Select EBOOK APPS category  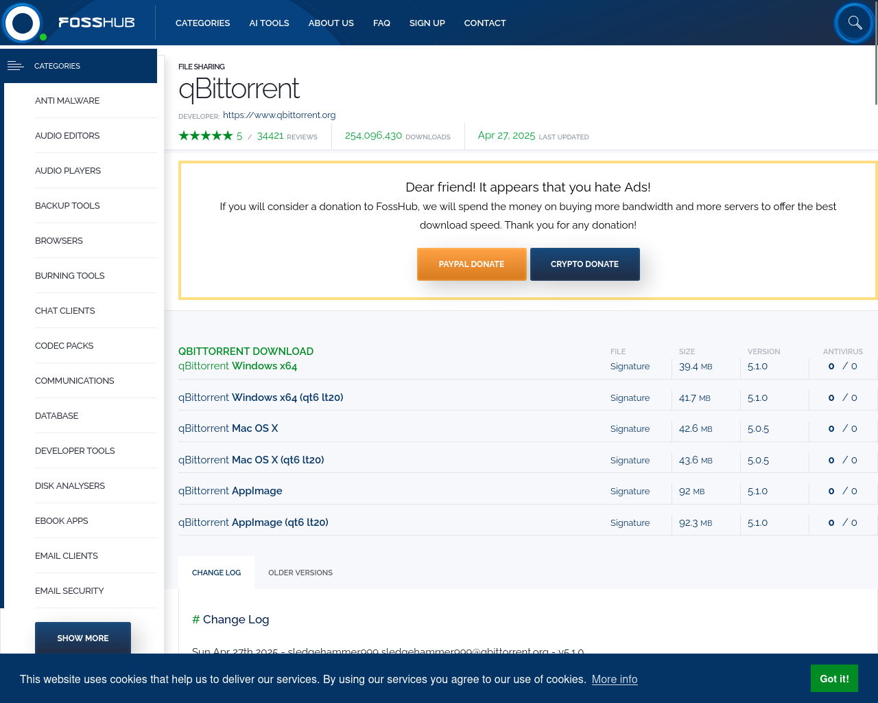point(62,520)
